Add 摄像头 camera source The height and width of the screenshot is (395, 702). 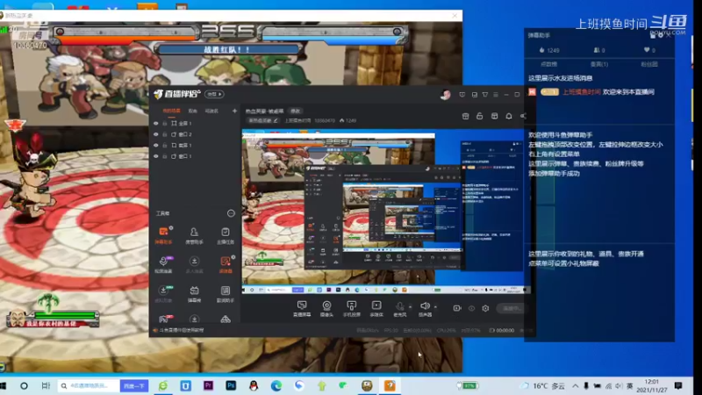pyautogui.click(x=326, y=309)
